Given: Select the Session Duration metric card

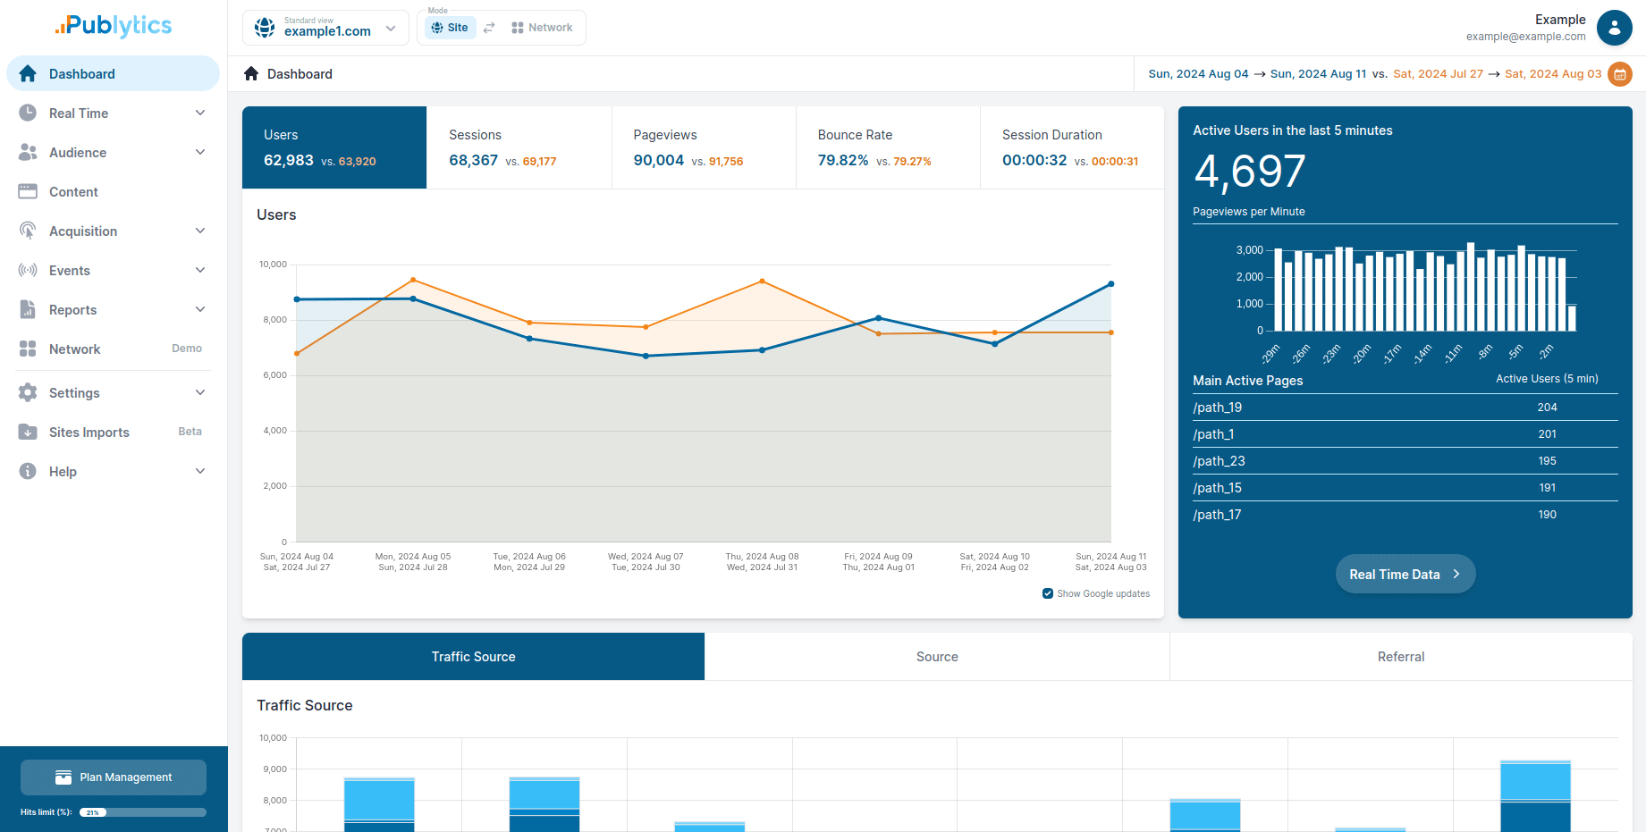Looking at the screenshot, I should point(1072,147).
